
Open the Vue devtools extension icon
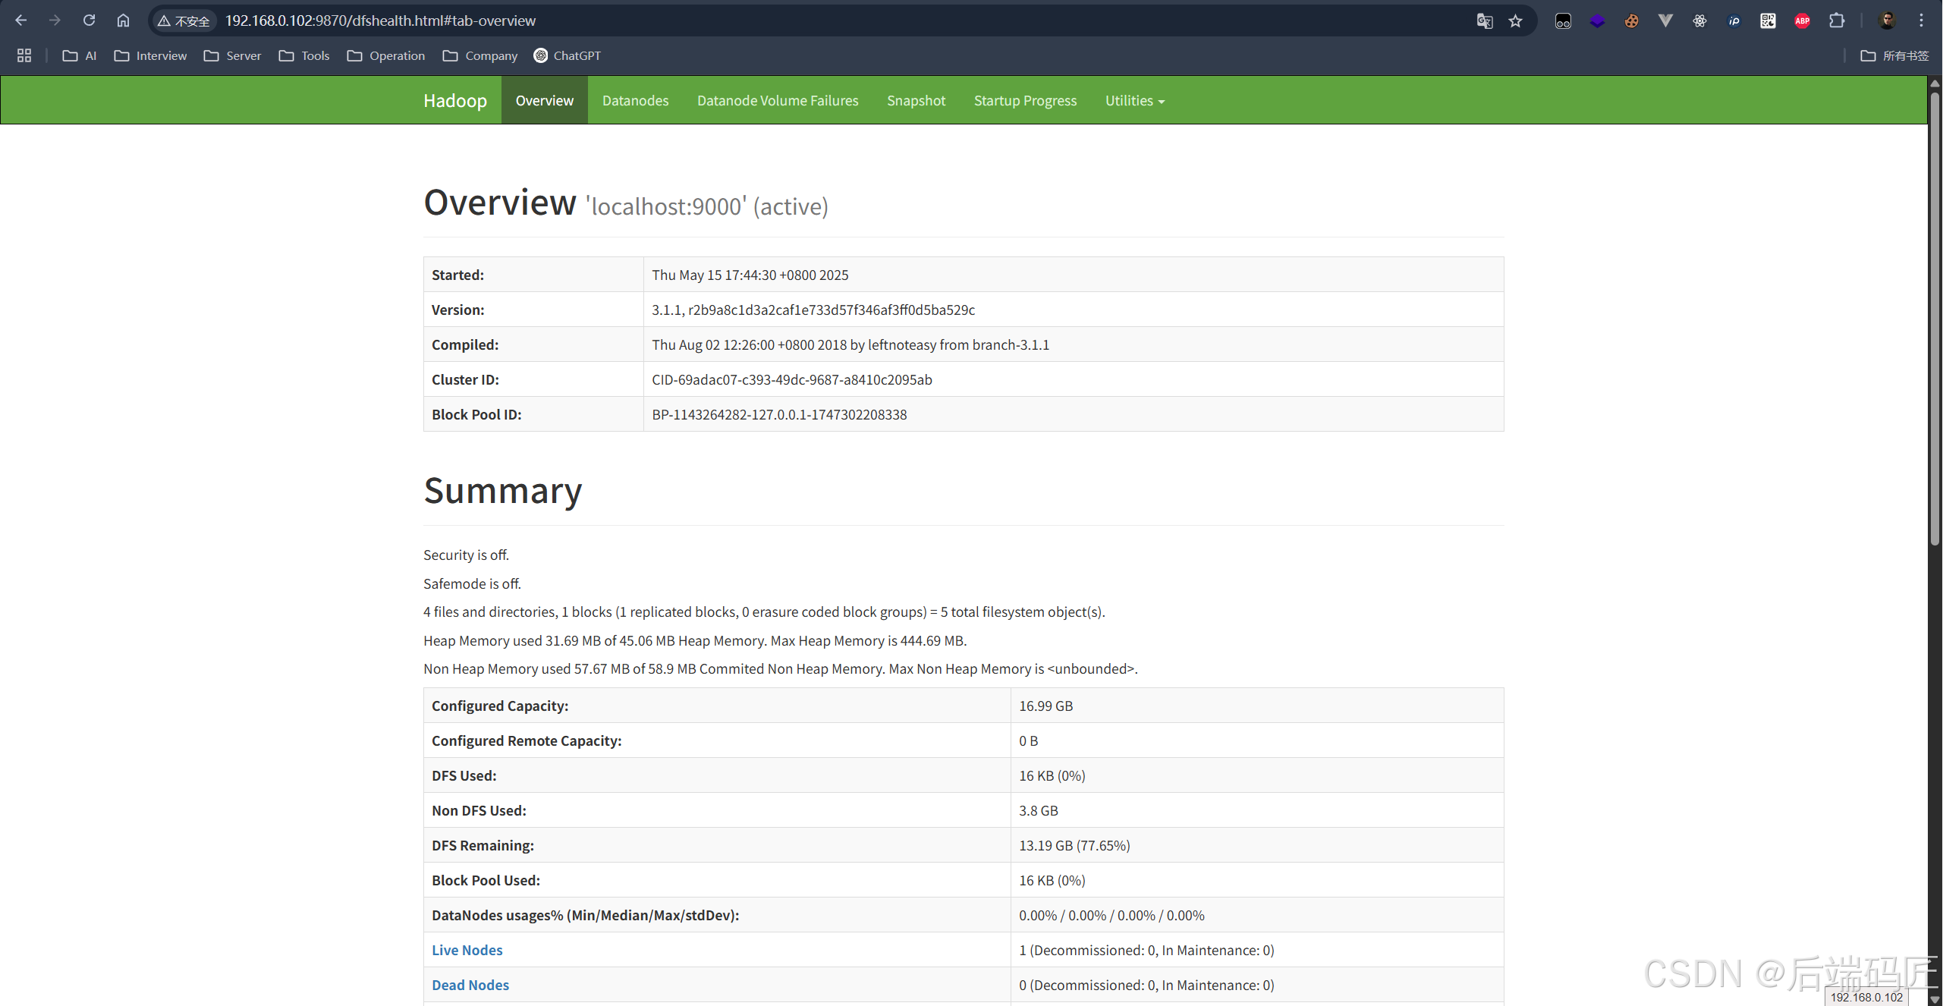coord(1665,21)
